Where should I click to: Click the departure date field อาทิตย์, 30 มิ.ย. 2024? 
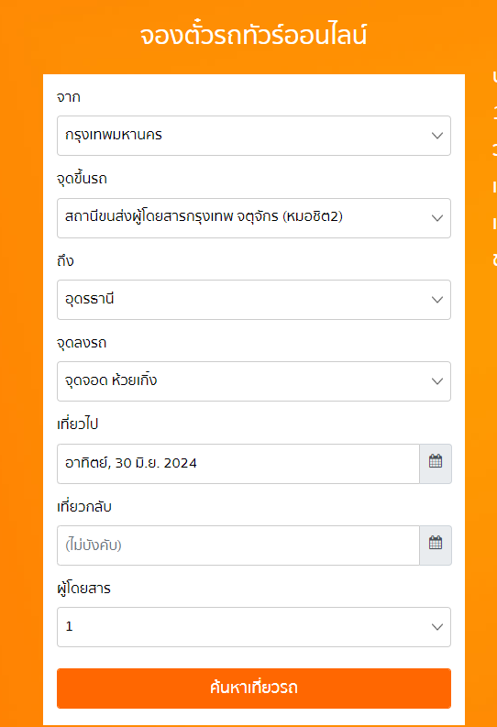(238, 464)
